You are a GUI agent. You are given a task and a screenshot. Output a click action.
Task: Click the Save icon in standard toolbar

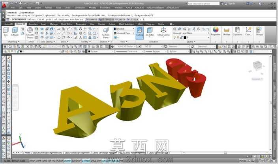5,47
